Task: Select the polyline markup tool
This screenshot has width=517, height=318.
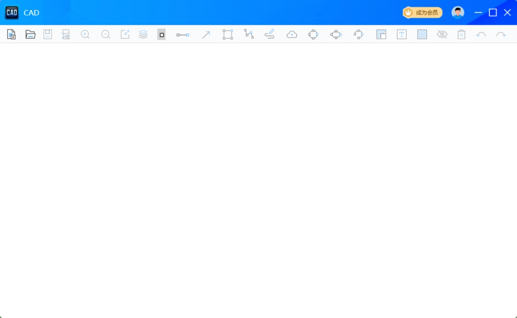Action: point(248,34)
